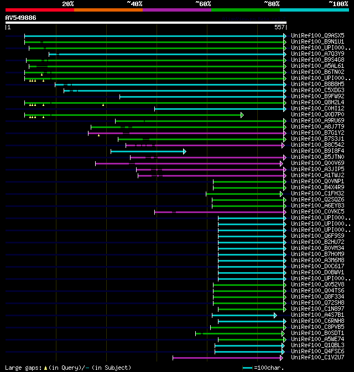
Task: Select the UniRef100_B7G1Y2 label
Action: tap(317, 133)
